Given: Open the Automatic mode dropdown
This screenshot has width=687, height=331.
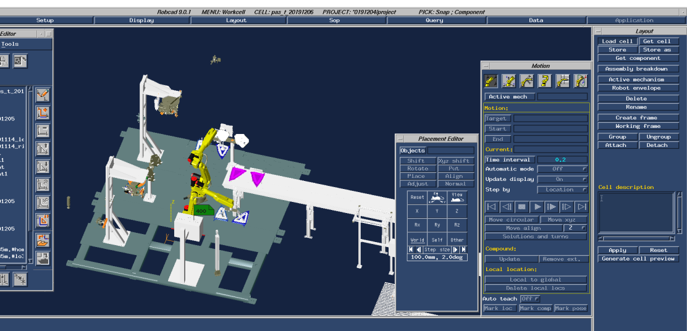Looking at the screenshot, I should (x=562, y=169).
